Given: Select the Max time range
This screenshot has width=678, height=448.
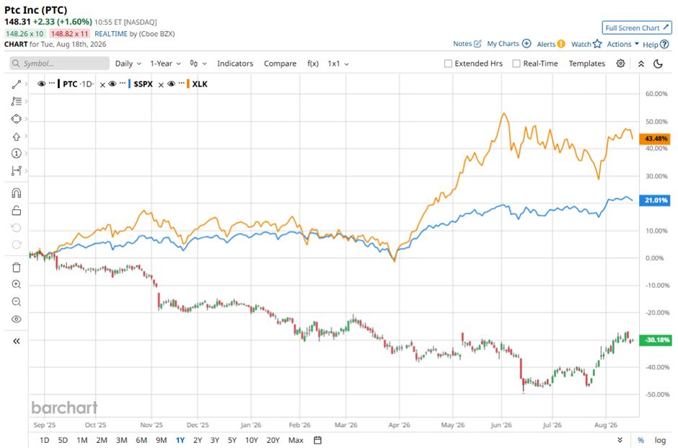Looking at the screenshot, I should (296, 440).
